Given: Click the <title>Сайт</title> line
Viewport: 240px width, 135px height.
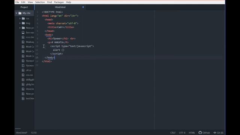Looking at the screenshot, I should pos(61,27).
